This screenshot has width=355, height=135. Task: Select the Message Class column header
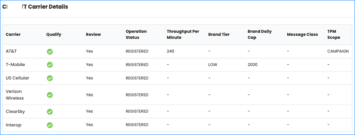(x=302, y=35)
